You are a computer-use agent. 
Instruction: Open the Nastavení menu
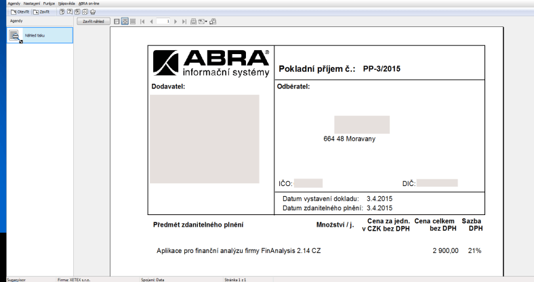[x=32, y=3]
